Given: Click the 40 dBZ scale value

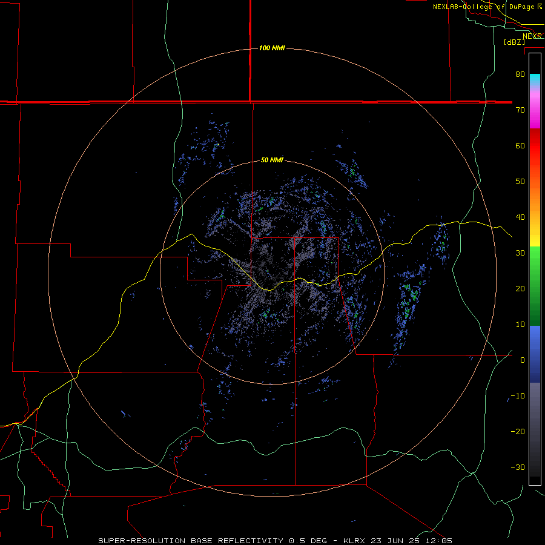Looking at the screenshot, I should 520,217.
